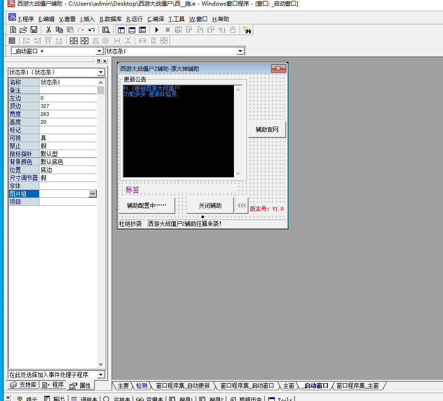This screenshot has height=401, width=443.
Task: Center the component horizontally in window
Action: tap(73, 41)
